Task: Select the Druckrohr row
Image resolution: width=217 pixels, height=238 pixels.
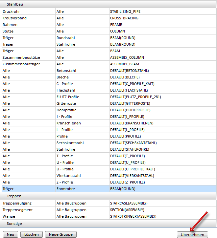Action: coord(11,11)
